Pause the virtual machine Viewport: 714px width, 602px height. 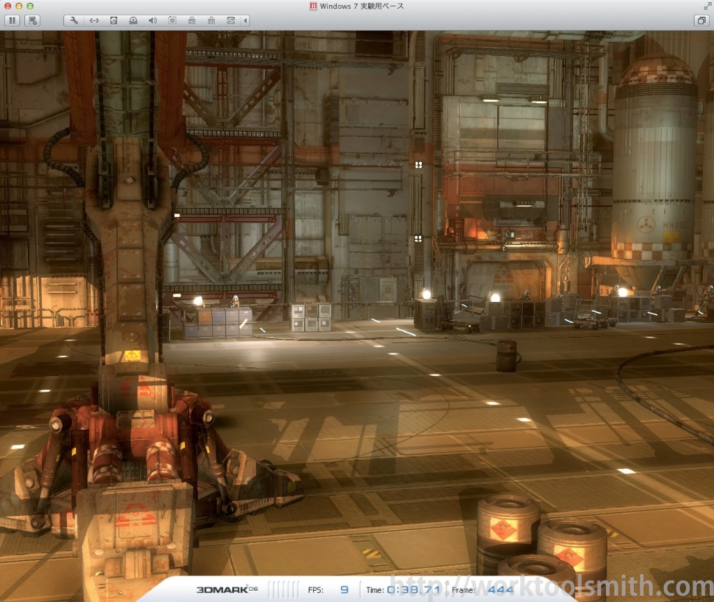(x=13, y=20)
